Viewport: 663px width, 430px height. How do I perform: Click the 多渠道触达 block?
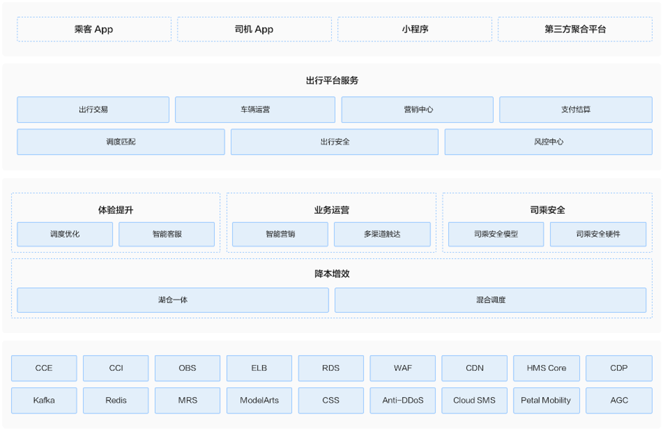(x=382, y=234)
